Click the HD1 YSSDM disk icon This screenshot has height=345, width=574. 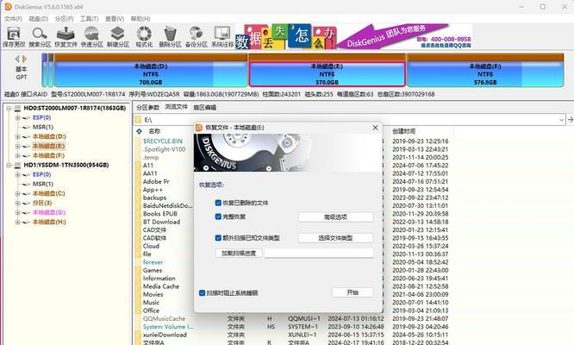click(17, 166)
